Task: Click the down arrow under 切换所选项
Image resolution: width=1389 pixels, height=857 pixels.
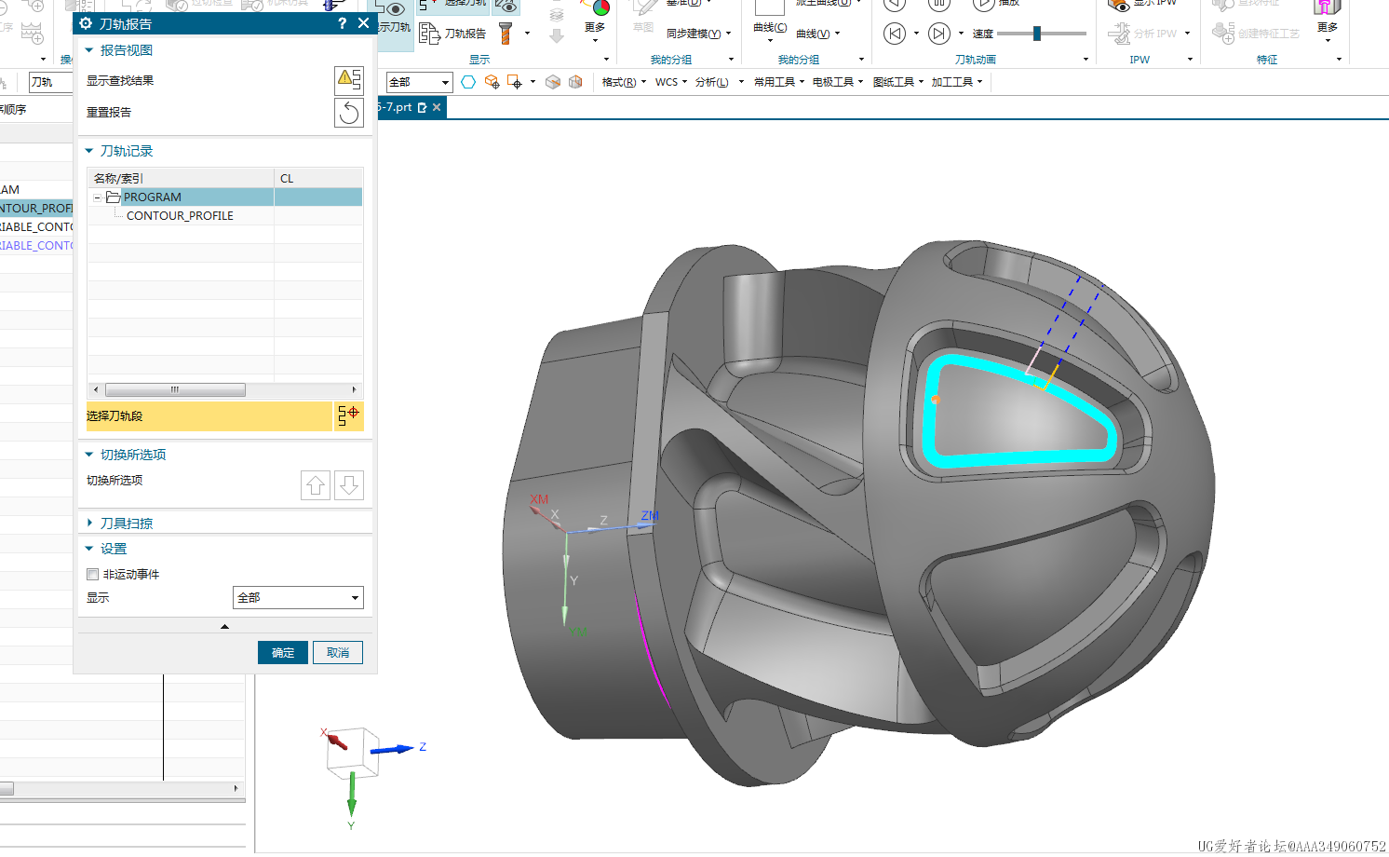Action: (x=349, y=485)
